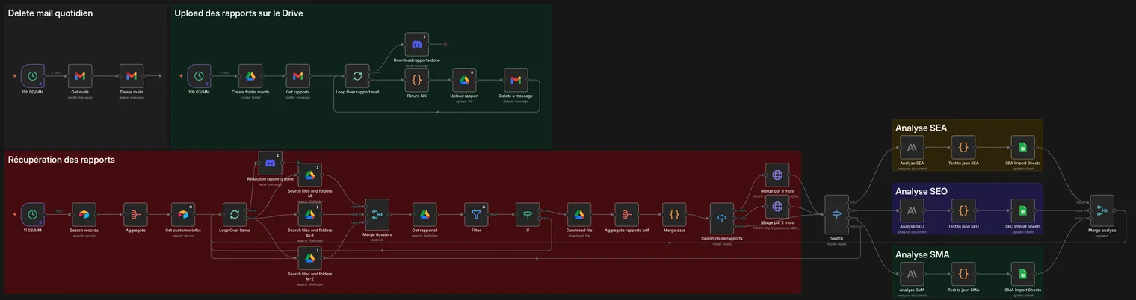1136x300 pixels.
Task: Select the Loop Over Items node
Action: click(234, 214)
